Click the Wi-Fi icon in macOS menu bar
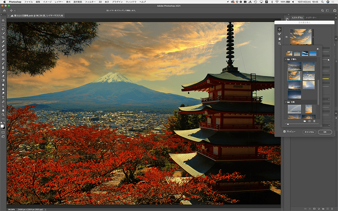Viewport: 338px width, 211px height. (277, 2)
